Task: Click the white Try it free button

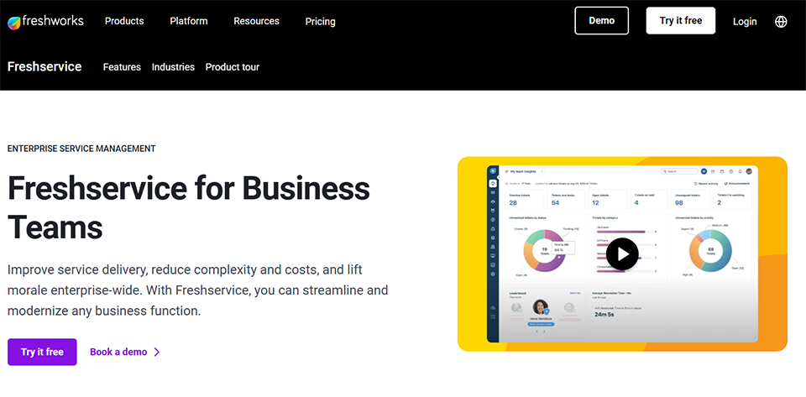Action: coord(681,20)
